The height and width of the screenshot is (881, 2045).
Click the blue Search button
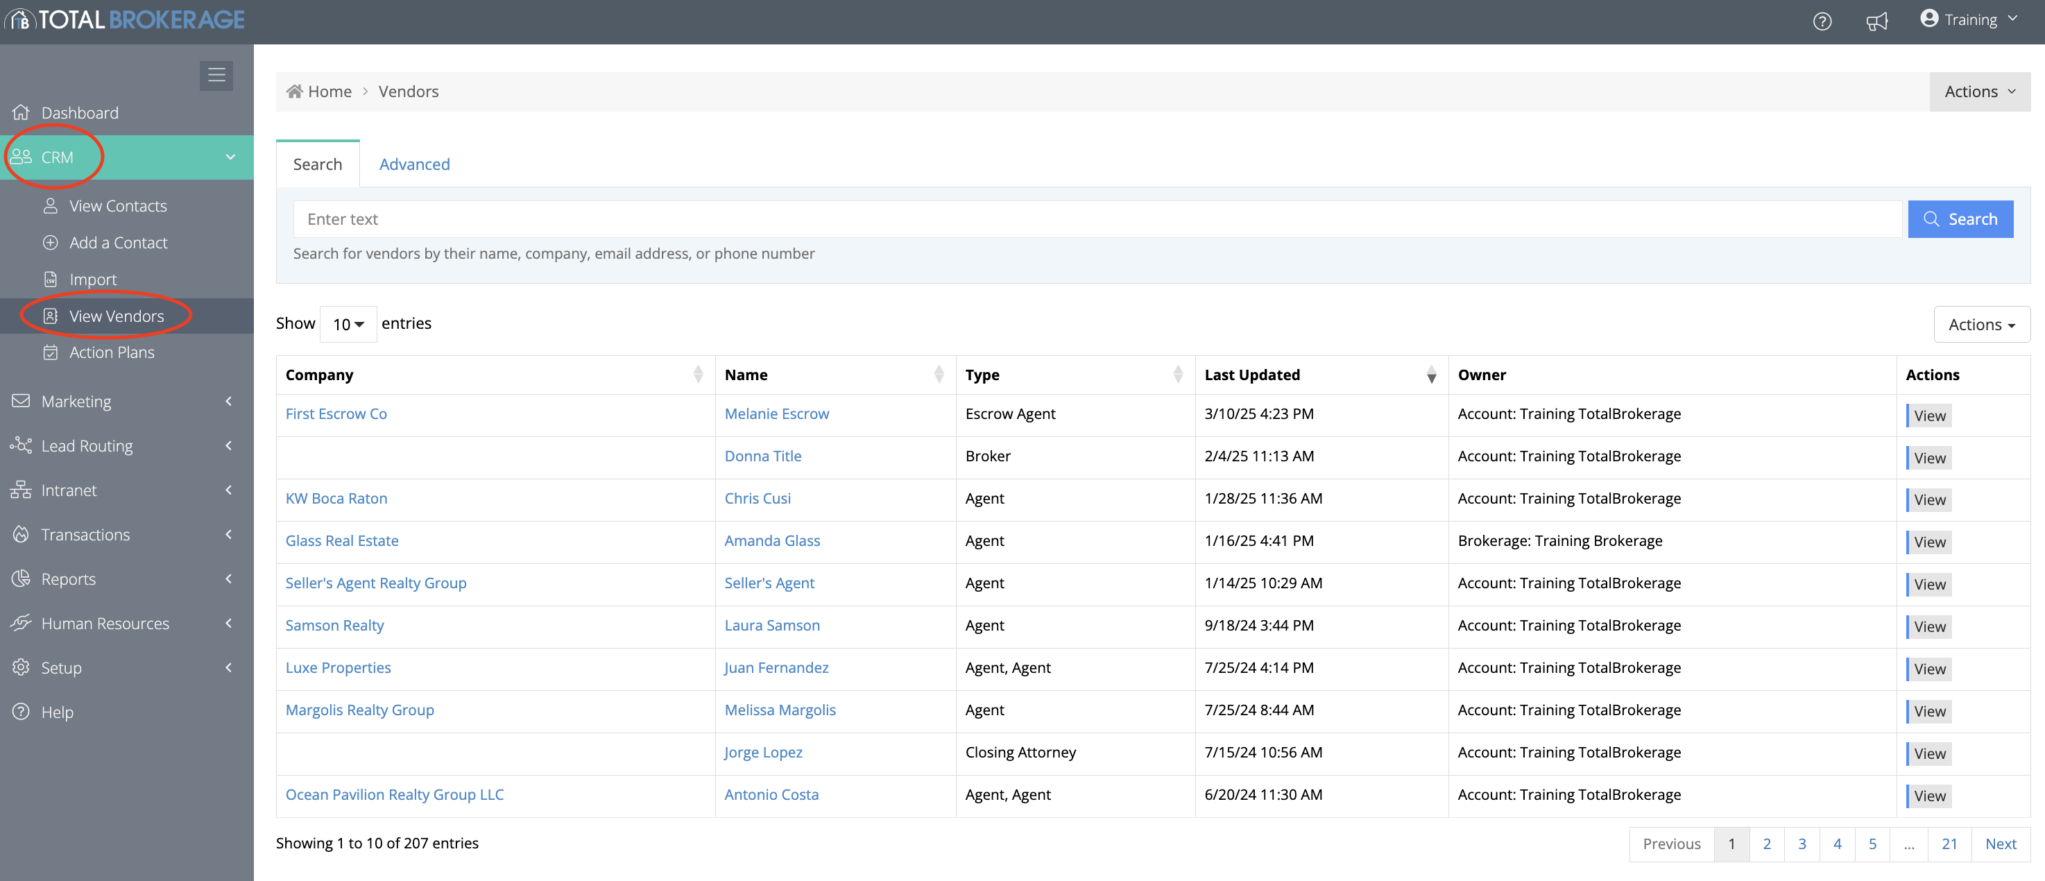(1959, 219)
